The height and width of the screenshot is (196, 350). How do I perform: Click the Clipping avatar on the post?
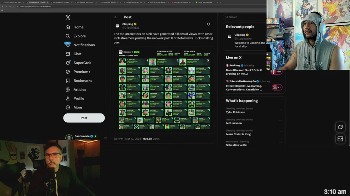click(117, 26)
